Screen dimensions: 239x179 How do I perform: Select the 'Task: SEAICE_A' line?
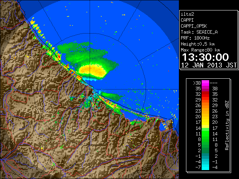(x=199, y=32)
